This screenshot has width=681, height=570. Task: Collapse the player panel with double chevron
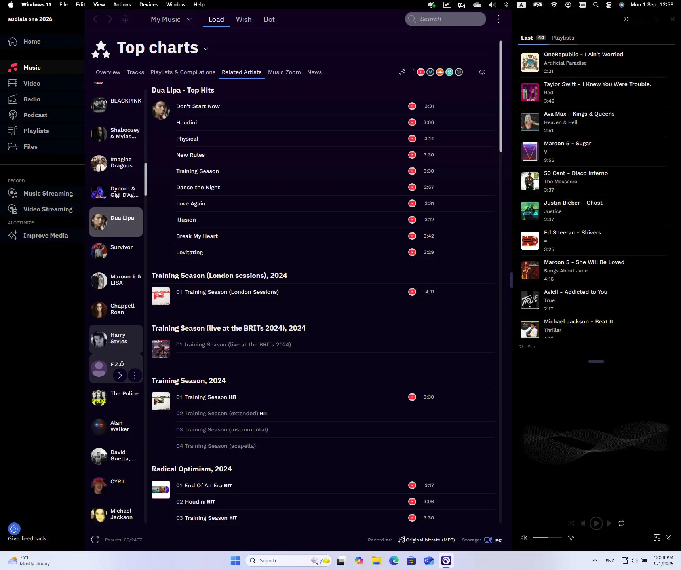coord(626,19)
